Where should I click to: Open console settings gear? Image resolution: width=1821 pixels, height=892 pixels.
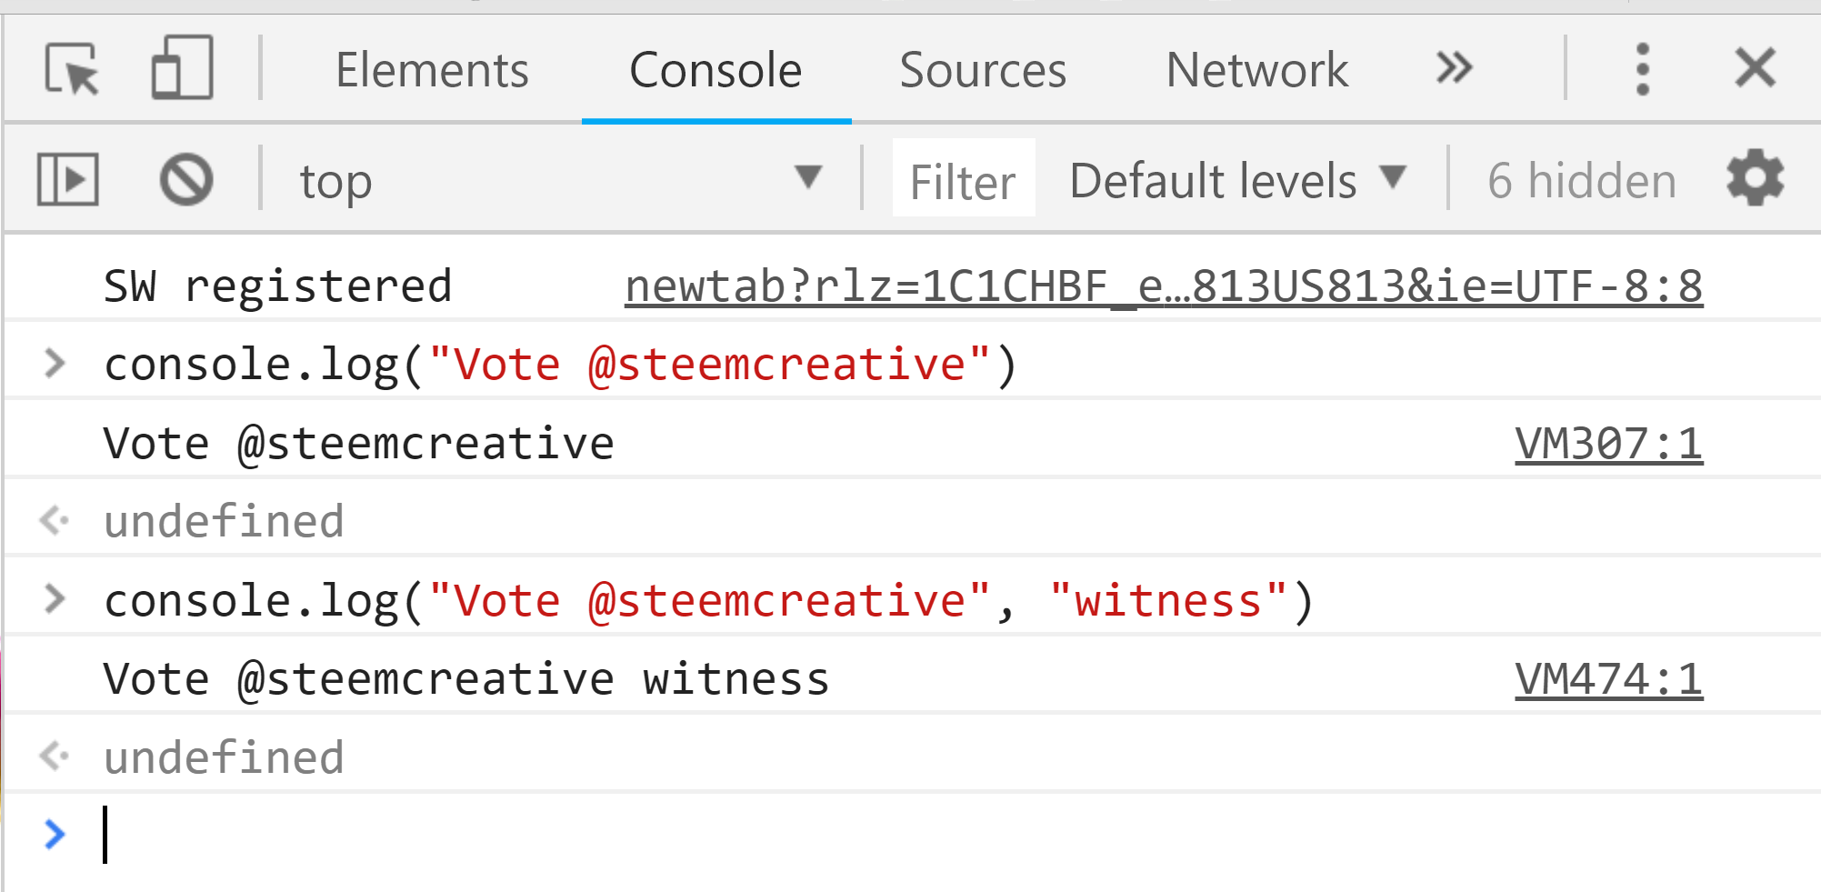click(1755, 178)
